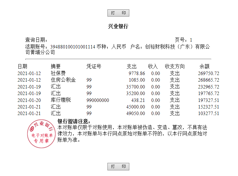Viewport: 238px width, 176px height.
Task: Click the expense amount 9778.86
Action: [137, 73]
